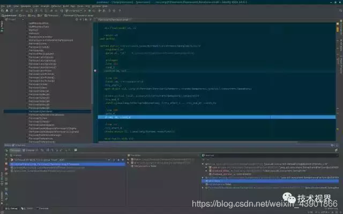The image size is (343, 214).
Task: Click Show Execution Point icon
Action: coord(42,150)
